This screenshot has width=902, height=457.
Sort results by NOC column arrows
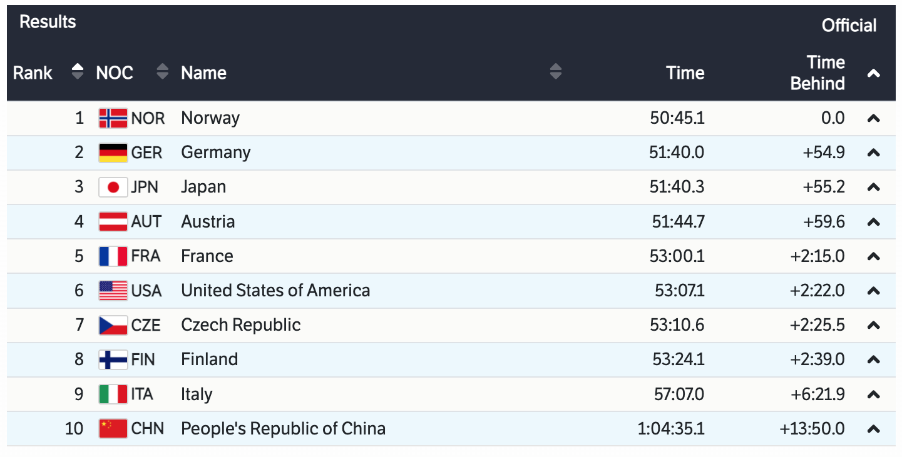tap(162, 72)
